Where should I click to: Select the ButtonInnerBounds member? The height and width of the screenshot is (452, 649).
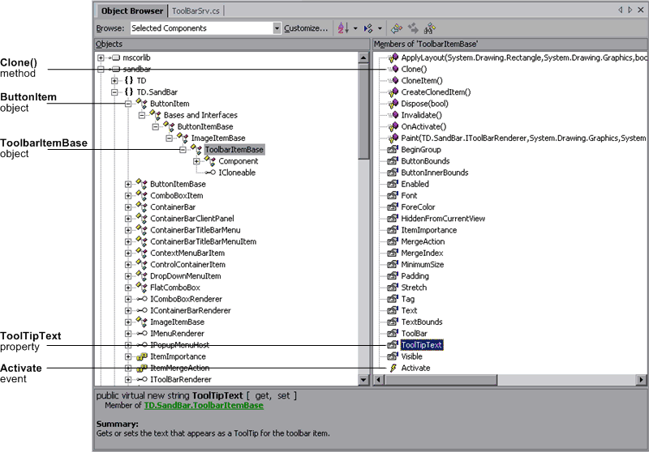pos(435,173)
